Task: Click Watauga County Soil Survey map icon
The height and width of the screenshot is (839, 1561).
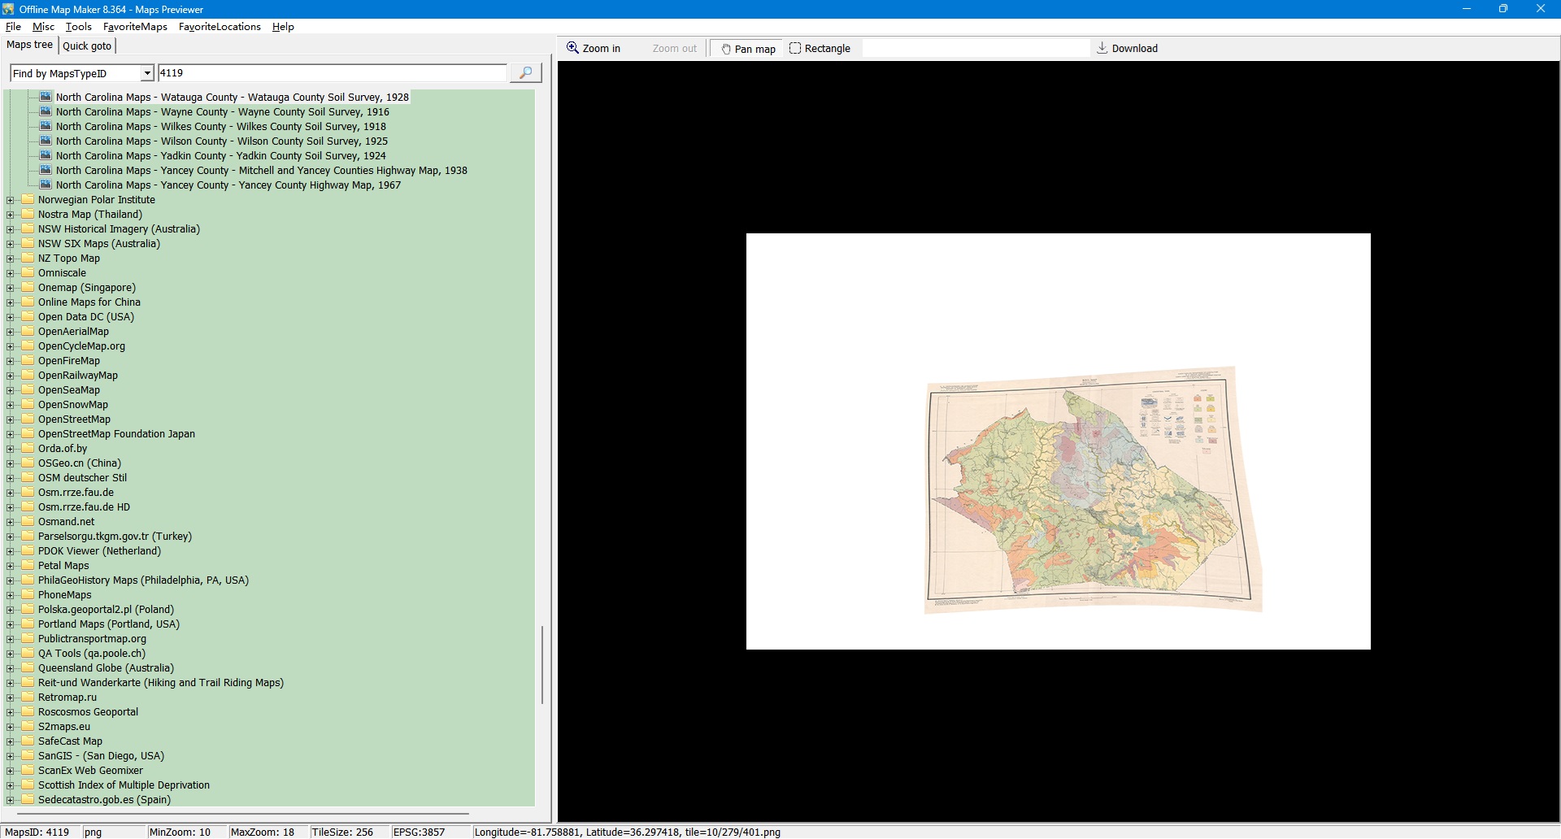Action: [x=46, y=97]
